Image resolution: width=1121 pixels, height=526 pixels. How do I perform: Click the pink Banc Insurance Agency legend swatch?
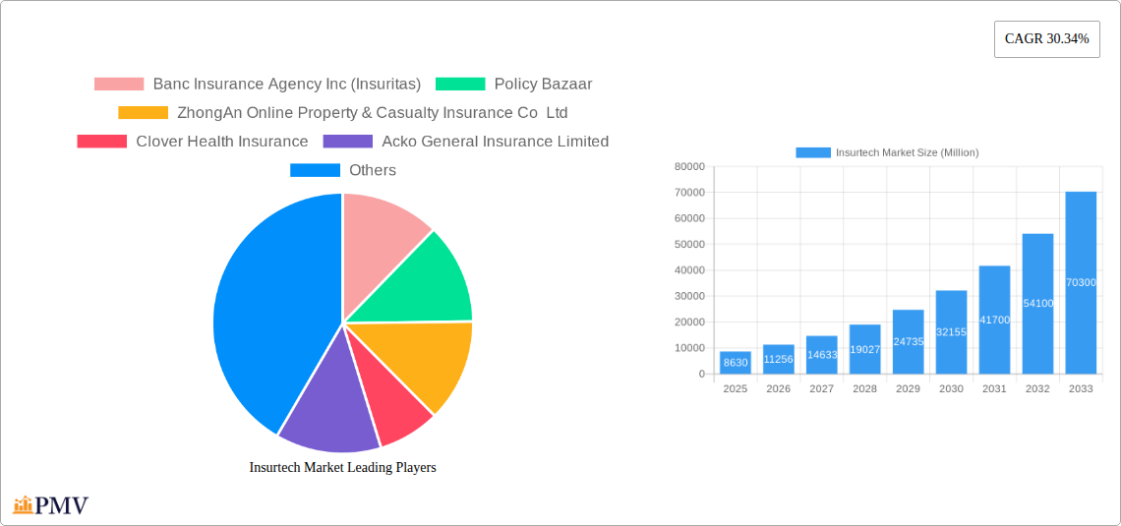[x=119, y=85]
